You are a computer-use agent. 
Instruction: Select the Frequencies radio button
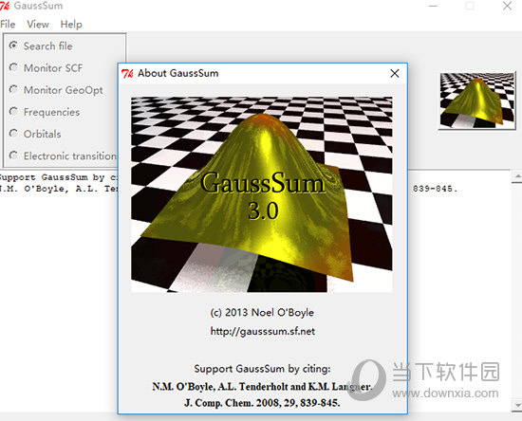pyautogui.click(x=13, y=111)
